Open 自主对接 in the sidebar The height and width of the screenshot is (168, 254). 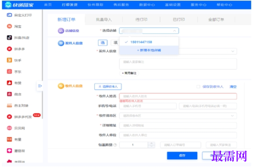coord(17,105)
